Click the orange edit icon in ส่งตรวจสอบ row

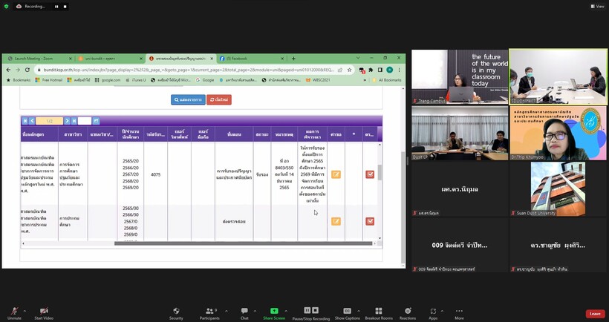click(336, 221)
